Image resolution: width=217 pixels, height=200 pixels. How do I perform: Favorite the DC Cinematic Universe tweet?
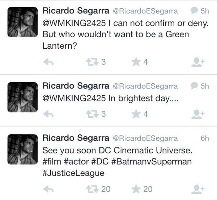[x=136, y=189]
